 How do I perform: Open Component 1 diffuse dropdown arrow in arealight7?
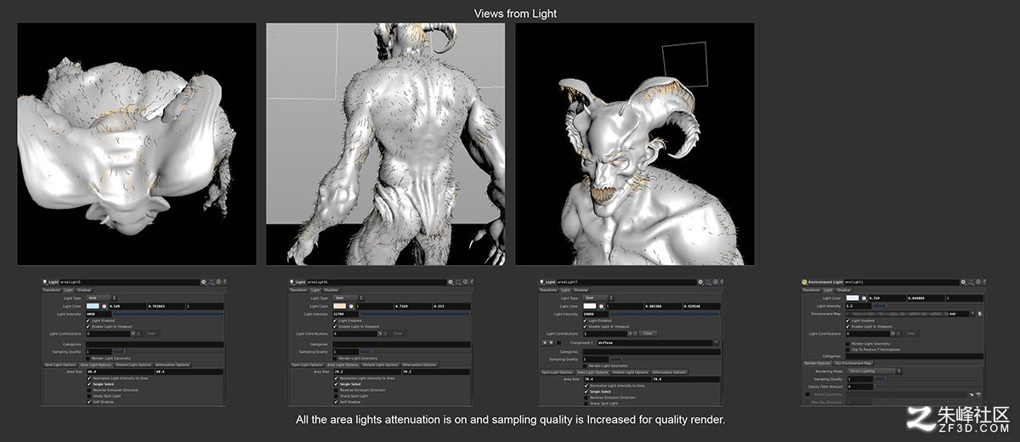(717, 343)
